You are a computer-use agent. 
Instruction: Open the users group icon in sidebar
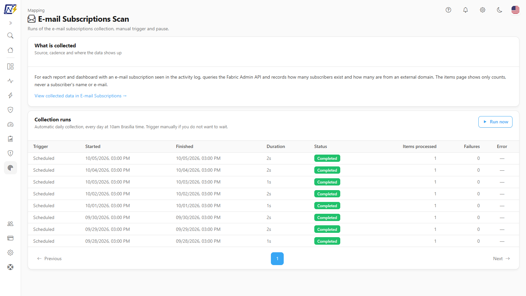coord(11,224)
